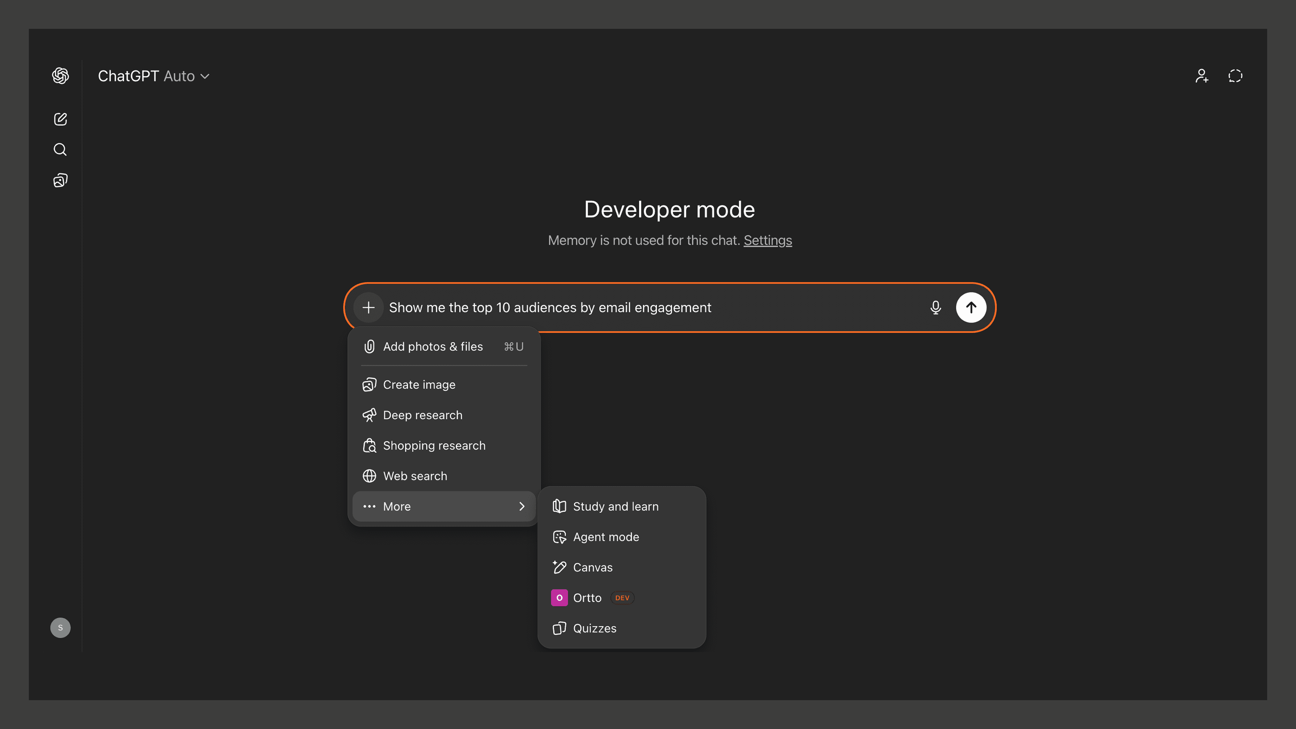The height and width of the screenshot is (729, 1296).
Task: Select Deep research tool
Action: (x=422, y=415)
